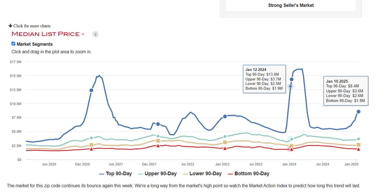This screenshot has width=381, height=192.
Task: Click the Jan 12 2024 data tooltip box
Action: tap(264, 79)
